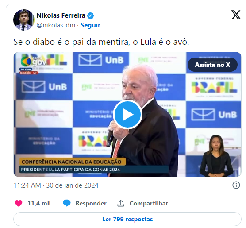The height and width of the screenshot is (228, 246).
Task: Click the 11,4 mil likes count
Action: [x=39, y=203]
